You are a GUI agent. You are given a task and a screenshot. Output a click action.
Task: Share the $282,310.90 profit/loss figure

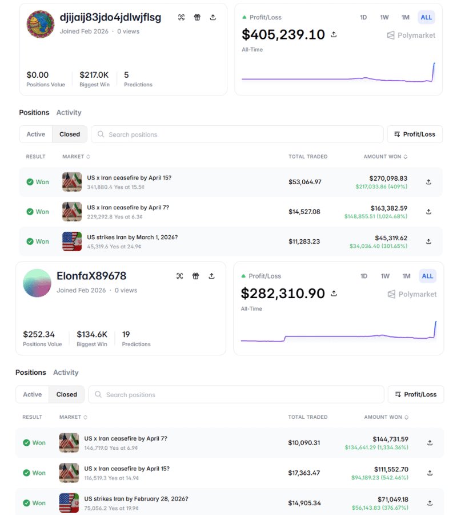334,294
